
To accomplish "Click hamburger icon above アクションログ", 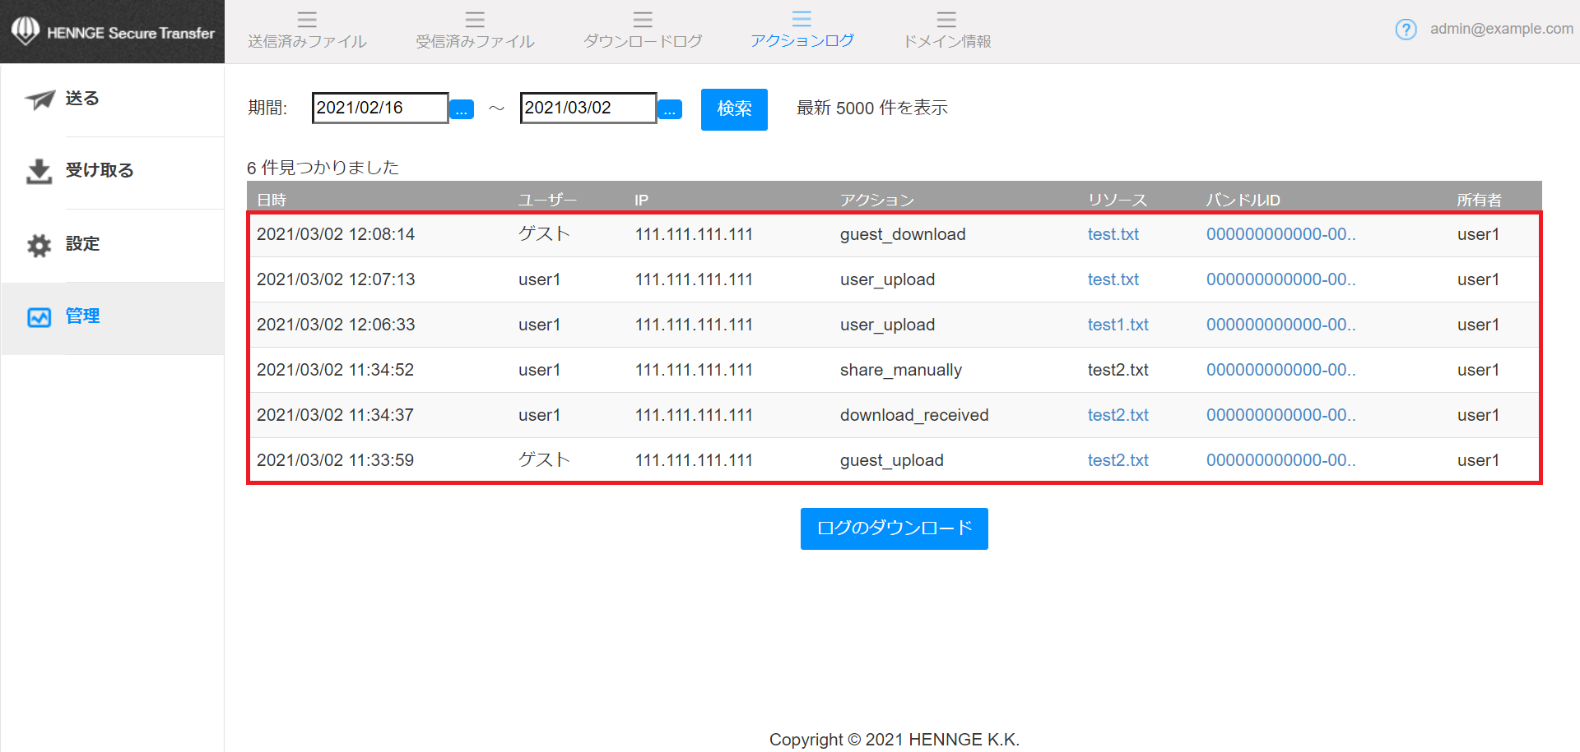I will click(x=802, y=19).
